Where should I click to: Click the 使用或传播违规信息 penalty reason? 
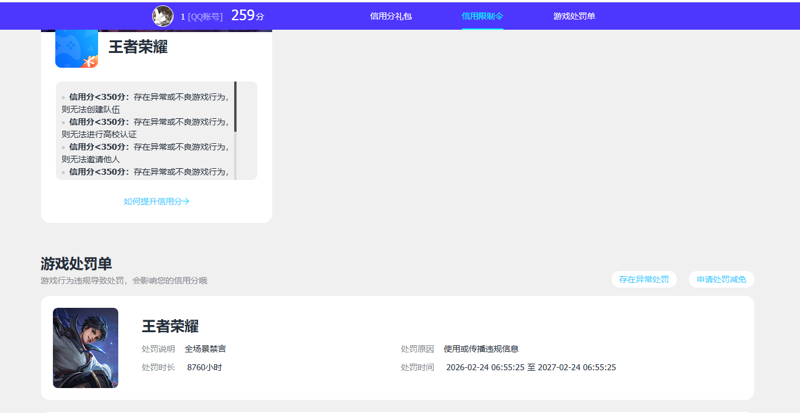[x=481, y=349]
